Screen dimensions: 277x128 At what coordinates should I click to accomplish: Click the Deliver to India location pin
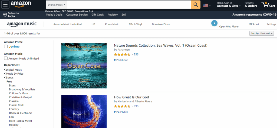5,15
